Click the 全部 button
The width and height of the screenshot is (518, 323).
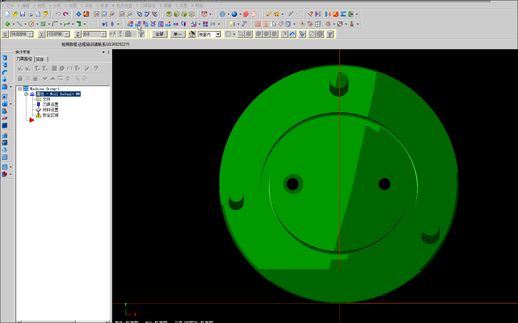[160, 34]
